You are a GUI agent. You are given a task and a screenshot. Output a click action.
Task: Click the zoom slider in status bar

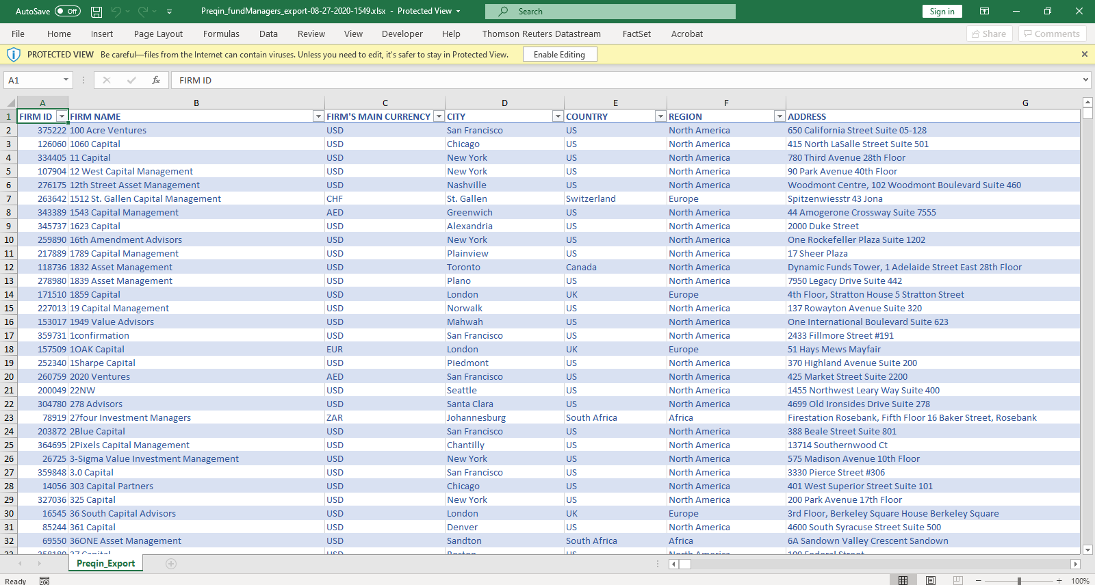tap(1019, 581)
